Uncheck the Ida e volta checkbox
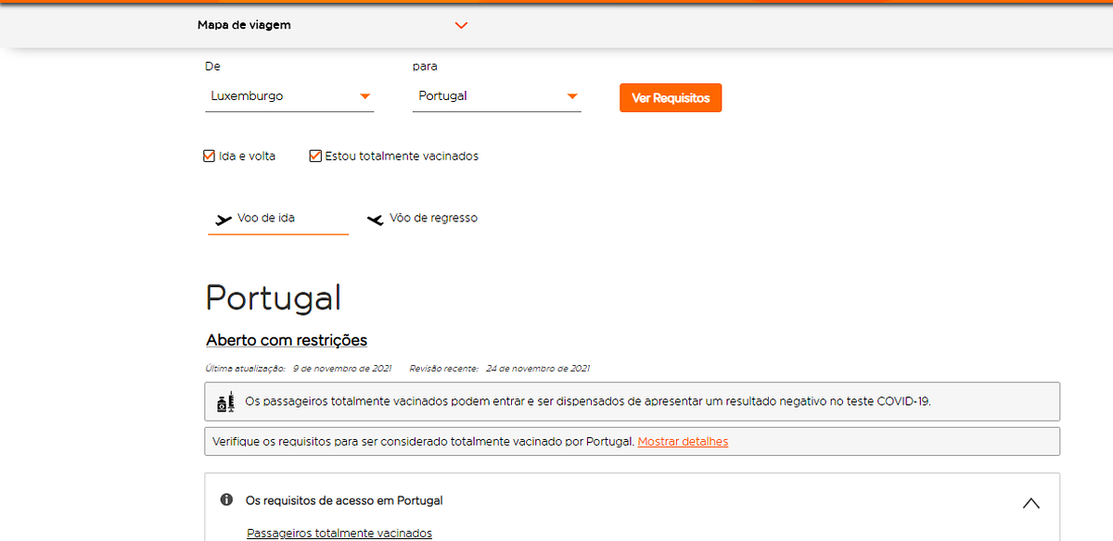Screen dimensions: 1113x541 [x=209, y=157]
